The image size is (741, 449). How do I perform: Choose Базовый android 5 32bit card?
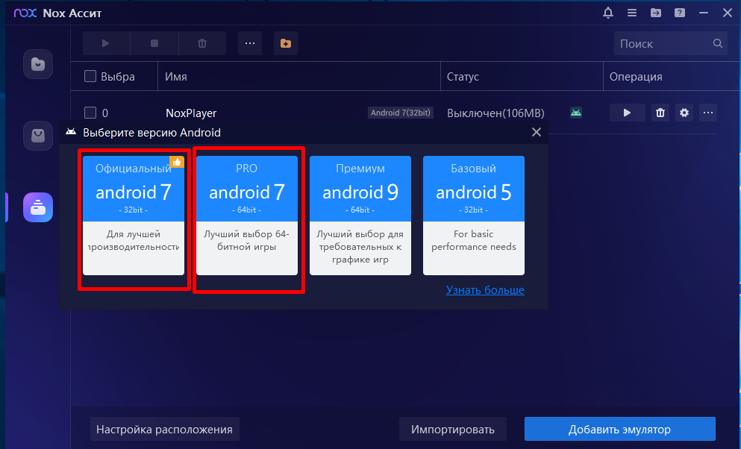[474, 216]
